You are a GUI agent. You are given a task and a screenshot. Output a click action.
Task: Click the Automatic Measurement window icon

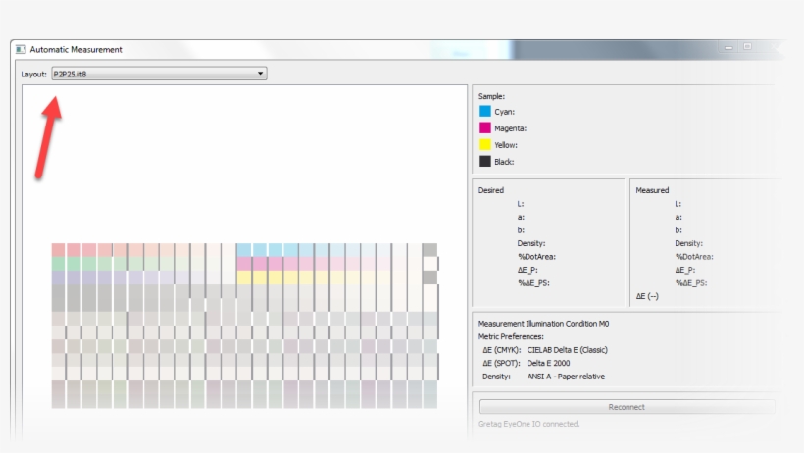[x=21, y=49]
